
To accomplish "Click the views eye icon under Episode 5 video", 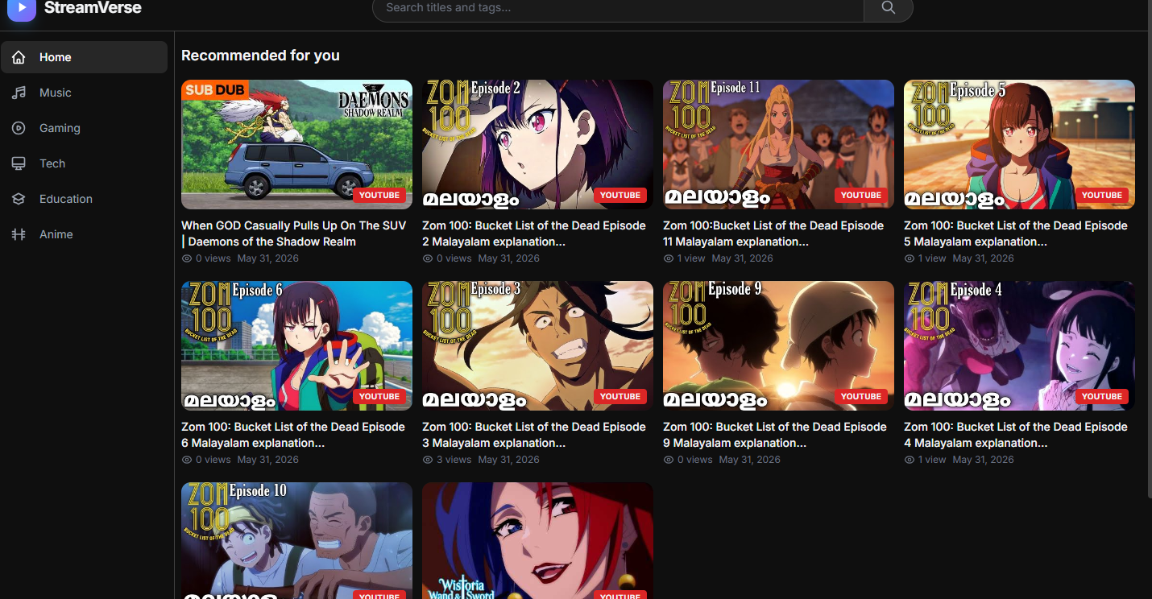I will [x=910, y=258].
